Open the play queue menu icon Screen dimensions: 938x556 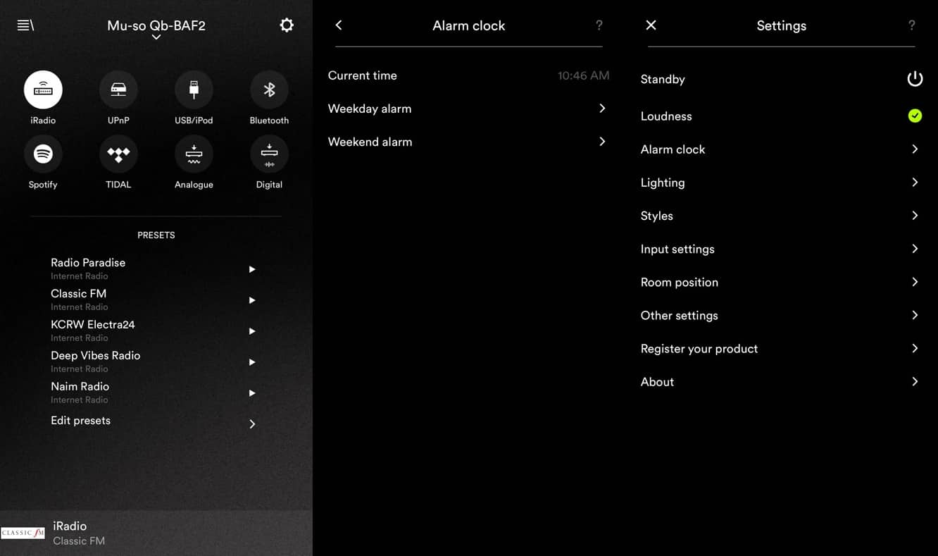(25, 25)
